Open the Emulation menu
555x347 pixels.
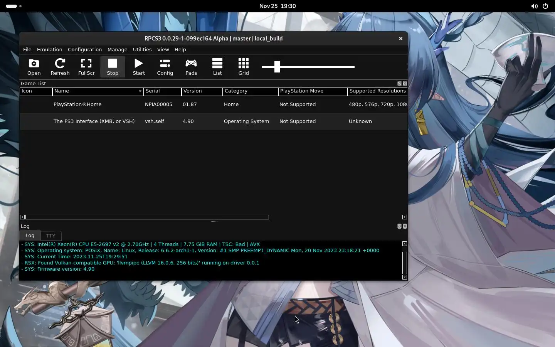coord(49,49)
